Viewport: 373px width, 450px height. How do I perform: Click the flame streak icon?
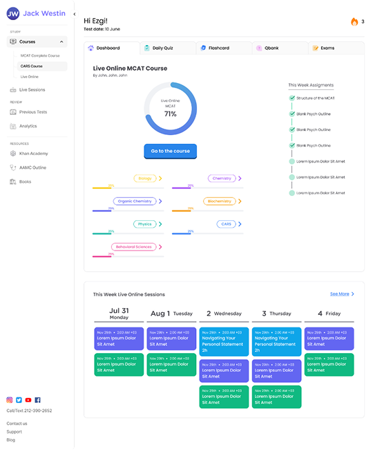(x=354, y=21)
